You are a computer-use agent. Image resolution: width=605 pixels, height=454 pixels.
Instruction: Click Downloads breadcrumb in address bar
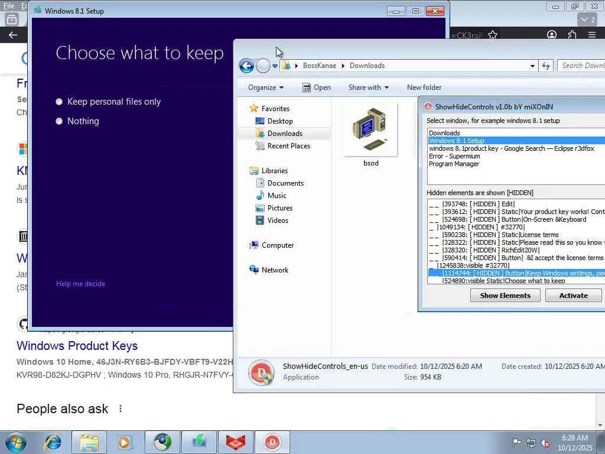[x=367, y=66]
